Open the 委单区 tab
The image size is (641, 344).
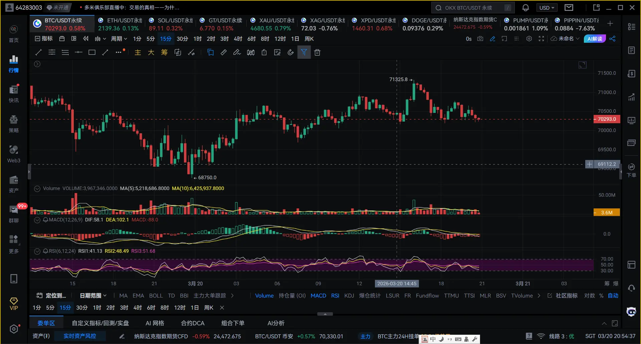tap(46, 323)
